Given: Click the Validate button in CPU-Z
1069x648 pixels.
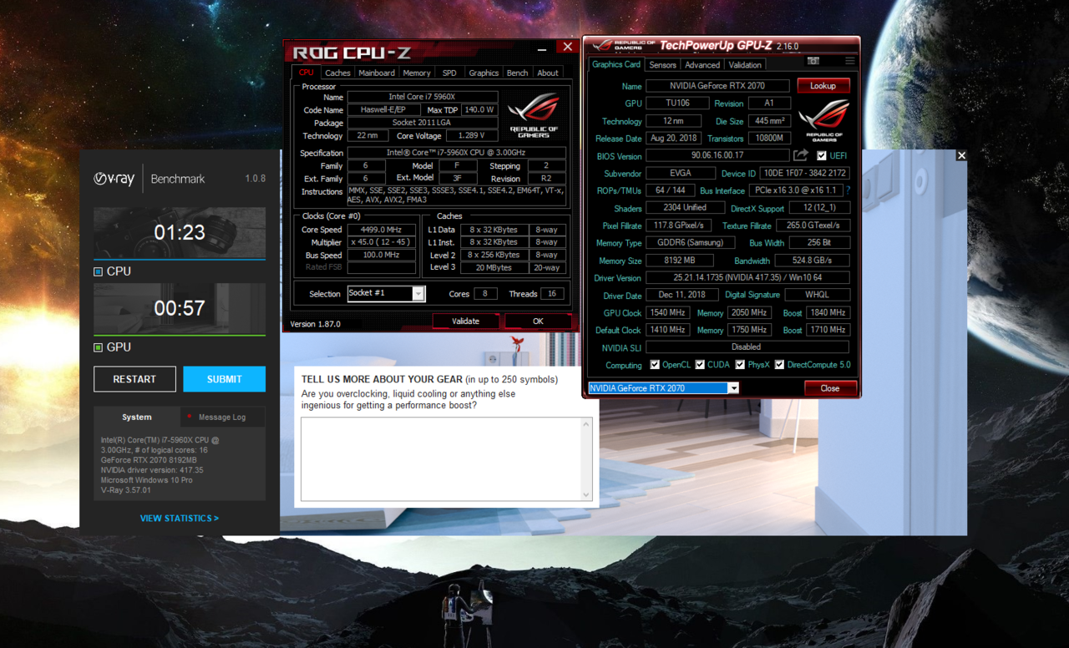Looking at the screenshot, I should pos(466,321).
